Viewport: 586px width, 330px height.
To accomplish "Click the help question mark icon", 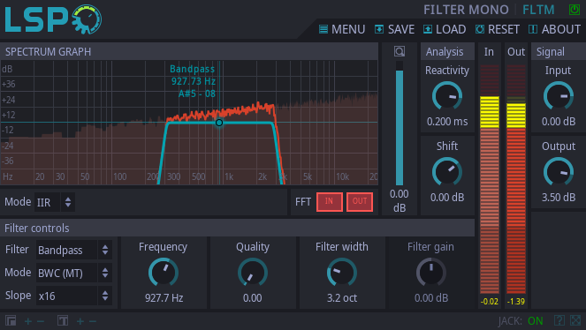I will pos(559,320).
